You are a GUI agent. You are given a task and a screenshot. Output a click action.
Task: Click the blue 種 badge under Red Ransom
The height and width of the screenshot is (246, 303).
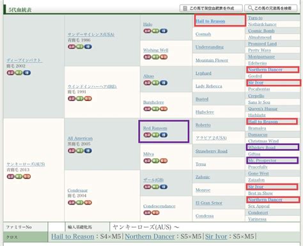tap(164, 135)
